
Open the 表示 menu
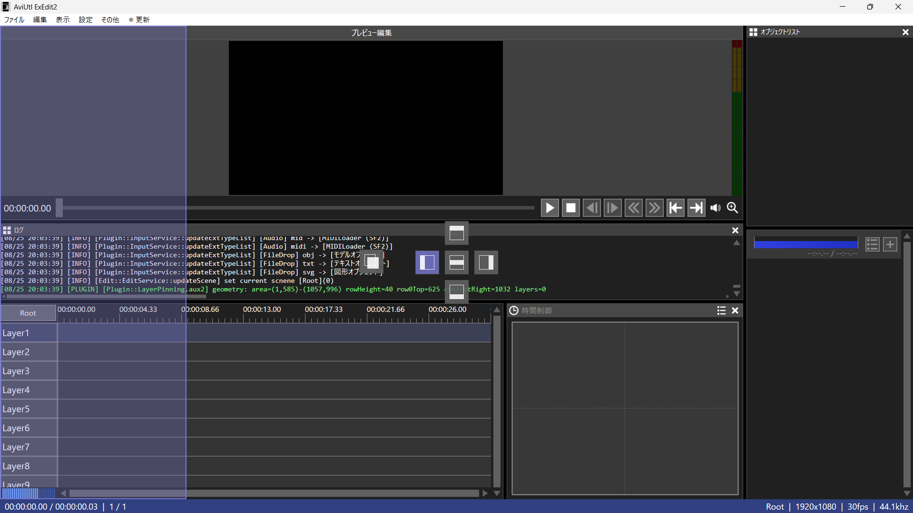coord(63,20)
